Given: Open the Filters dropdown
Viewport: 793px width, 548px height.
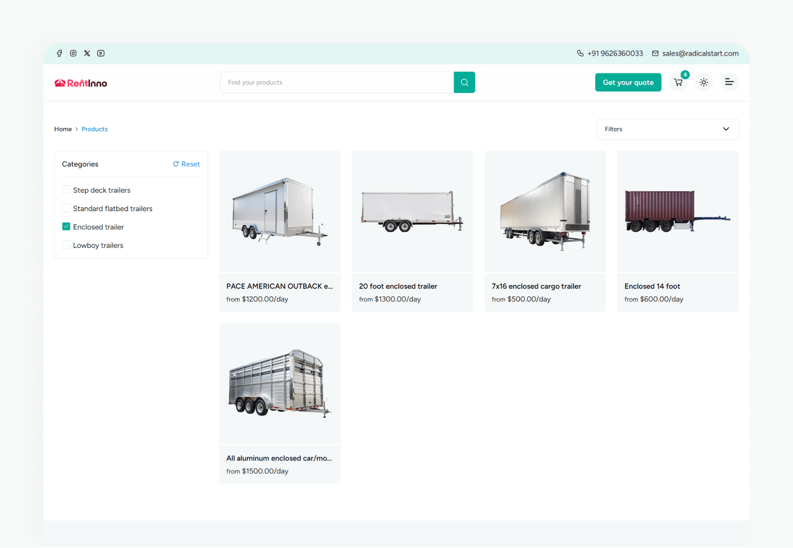Looking at the screenshot, I should [668, 129].
